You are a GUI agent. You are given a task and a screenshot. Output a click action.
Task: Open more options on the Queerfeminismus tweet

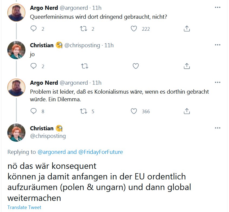217,8
